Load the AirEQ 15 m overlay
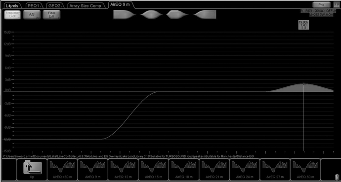 pos(154,170)
